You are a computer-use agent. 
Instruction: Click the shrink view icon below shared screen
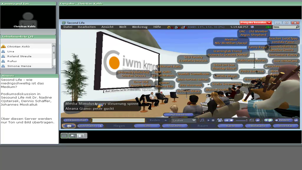(64, 136)
